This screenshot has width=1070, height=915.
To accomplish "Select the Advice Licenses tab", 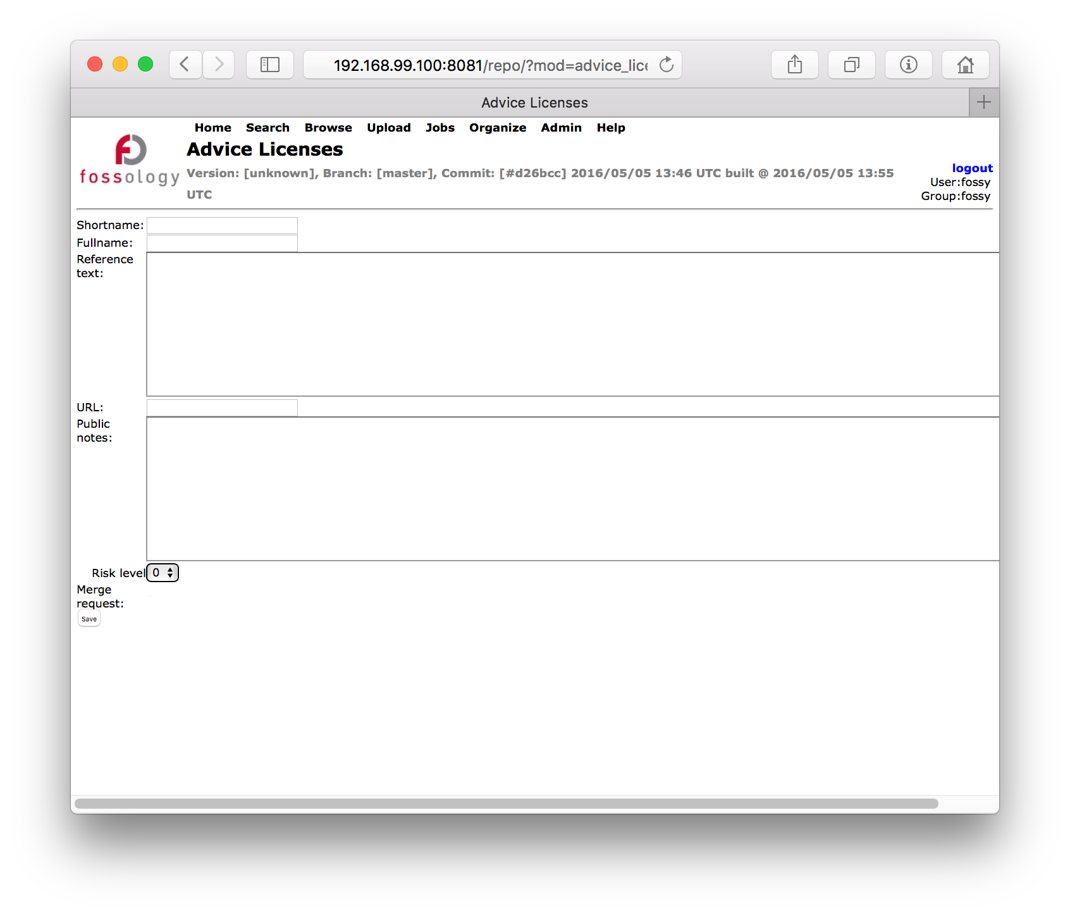I will tap(520, 103).
